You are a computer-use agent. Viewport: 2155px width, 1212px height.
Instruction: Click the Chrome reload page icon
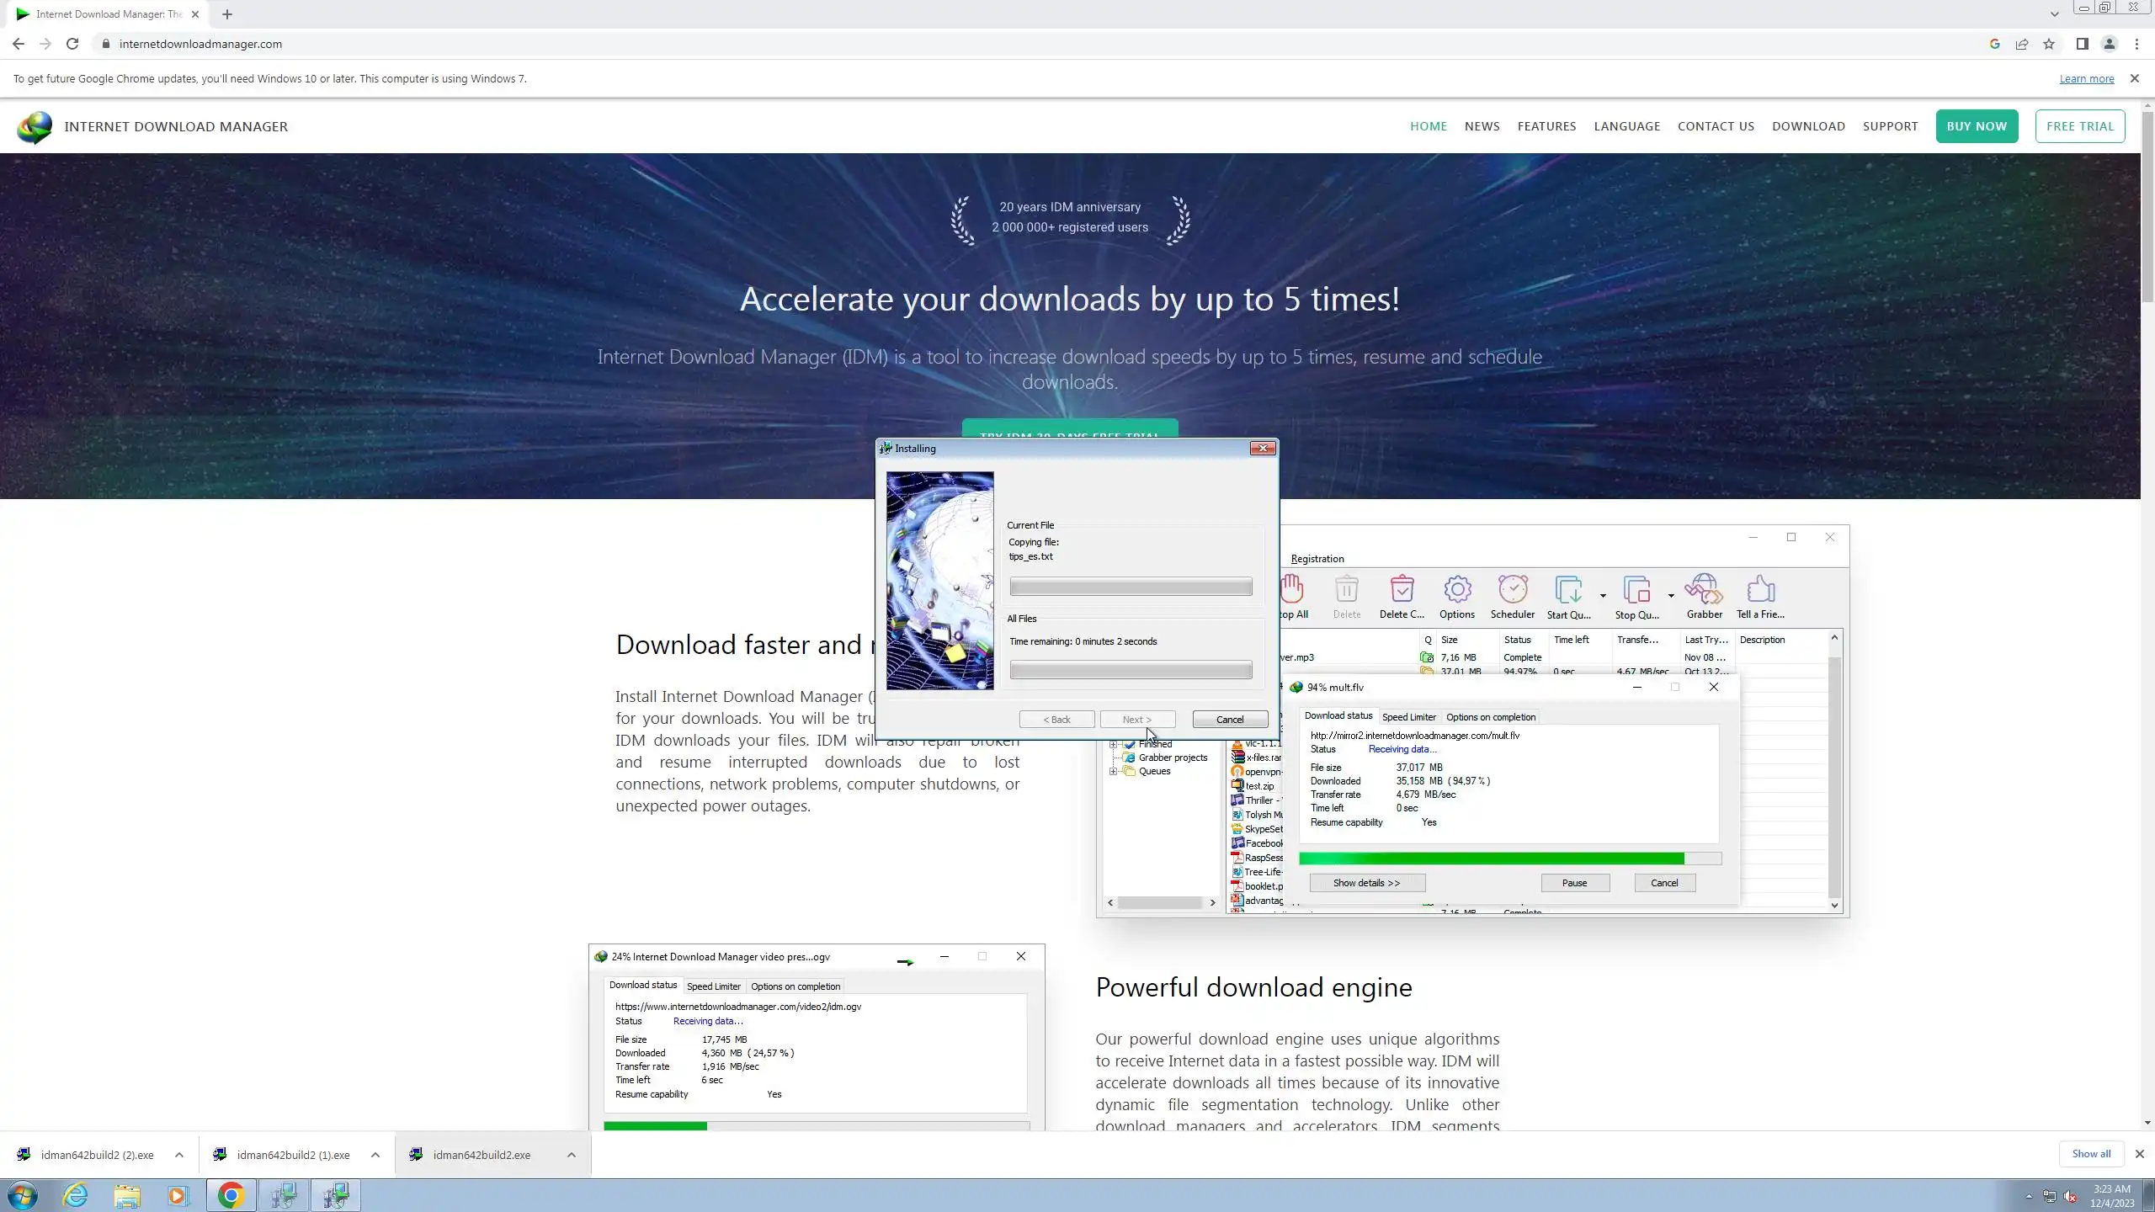click(72, 44)
